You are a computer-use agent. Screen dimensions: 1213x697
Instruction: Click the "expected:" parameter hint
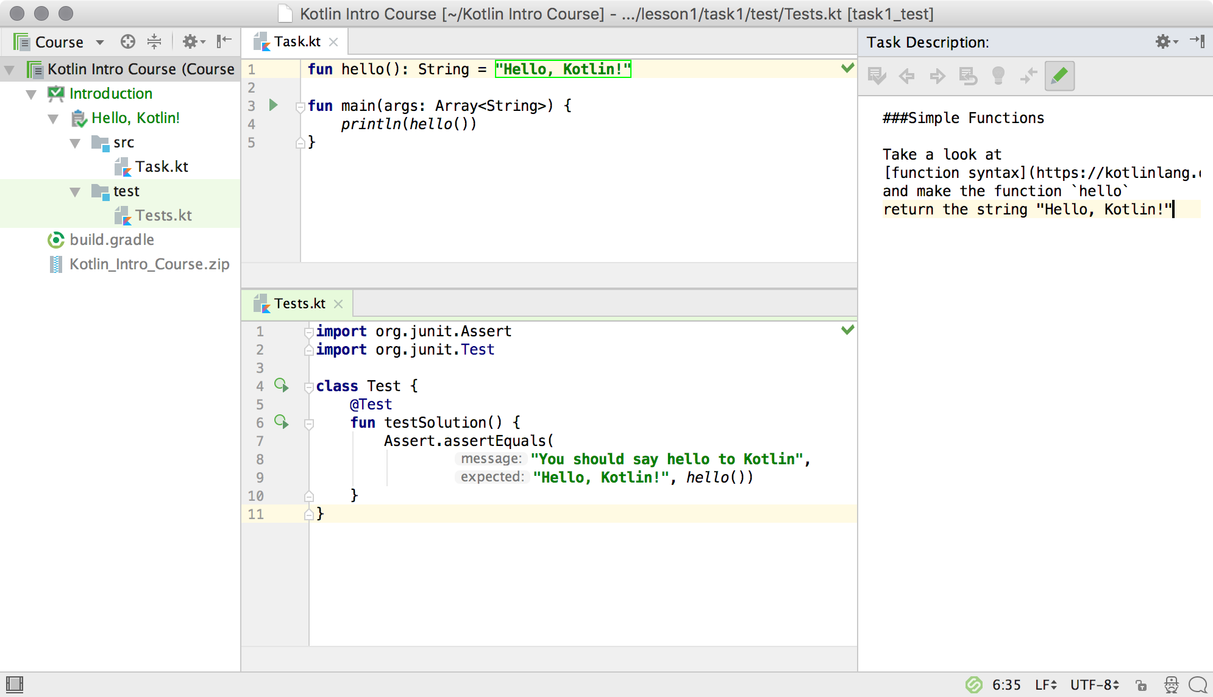[x=492, y=477]
